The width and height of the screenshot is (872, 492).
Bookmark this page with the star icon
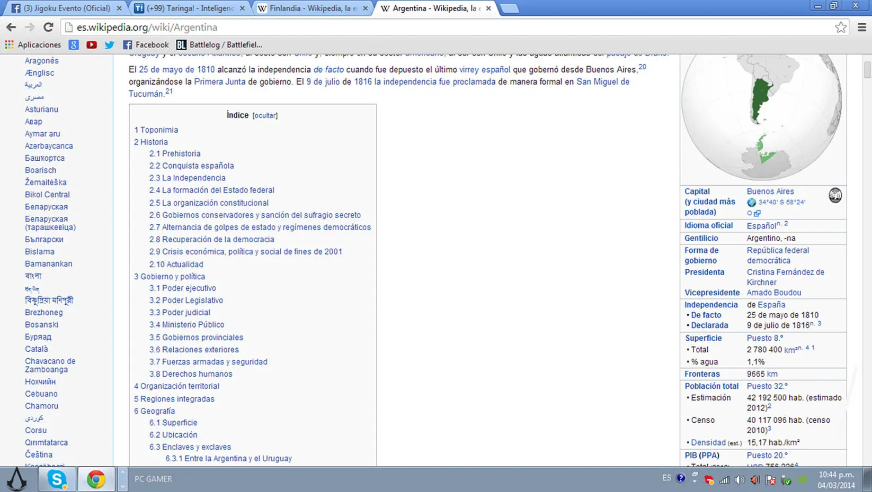(840, 28)
